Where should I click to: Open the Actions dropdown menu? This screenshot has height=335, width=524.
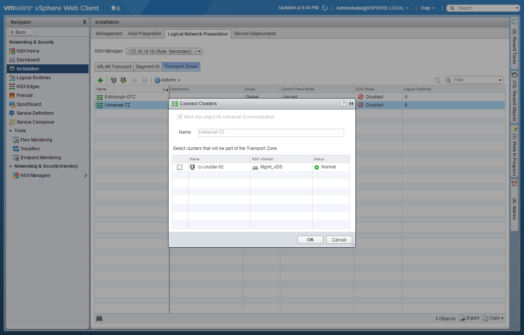(168, 80)
